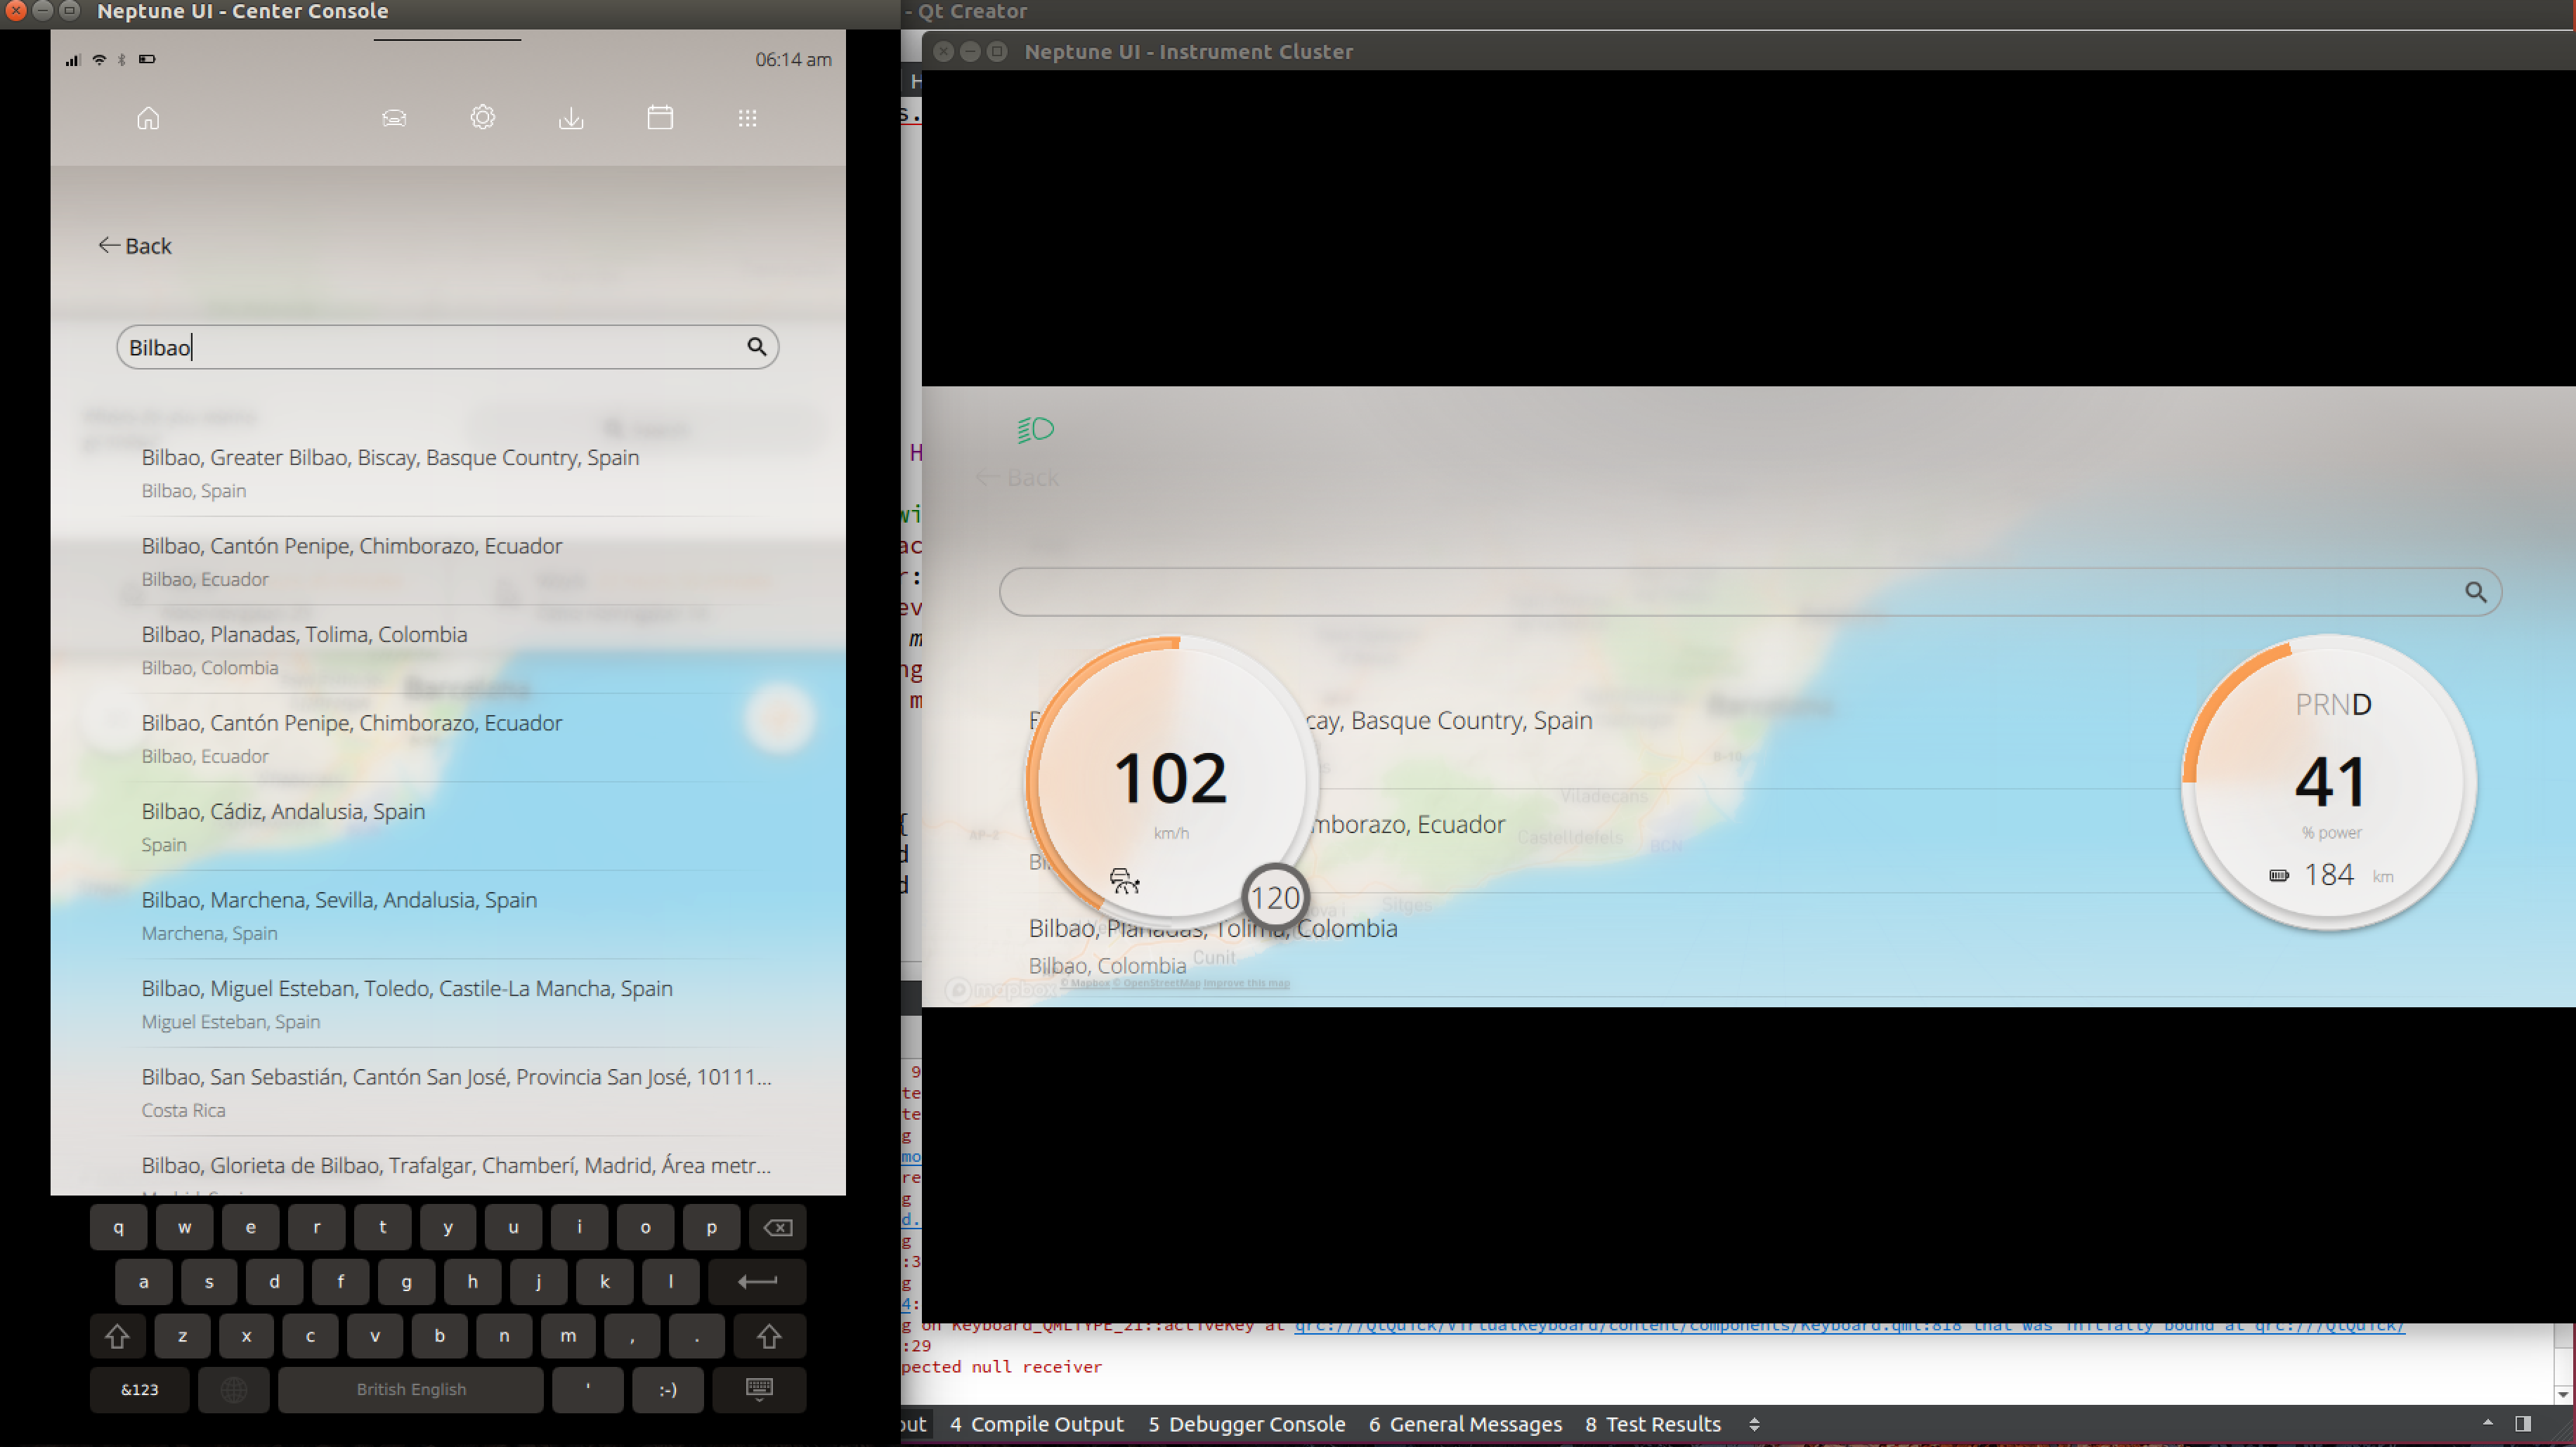Select Bilbao, Cádiz, Andalusia, Spain result

(x=283, y=811)
